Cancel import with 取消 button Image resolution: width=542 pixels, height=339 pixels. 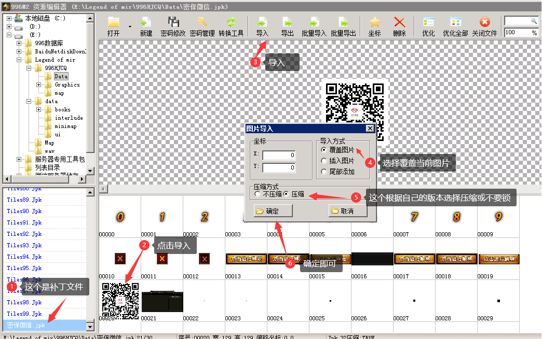click(348, 211)
